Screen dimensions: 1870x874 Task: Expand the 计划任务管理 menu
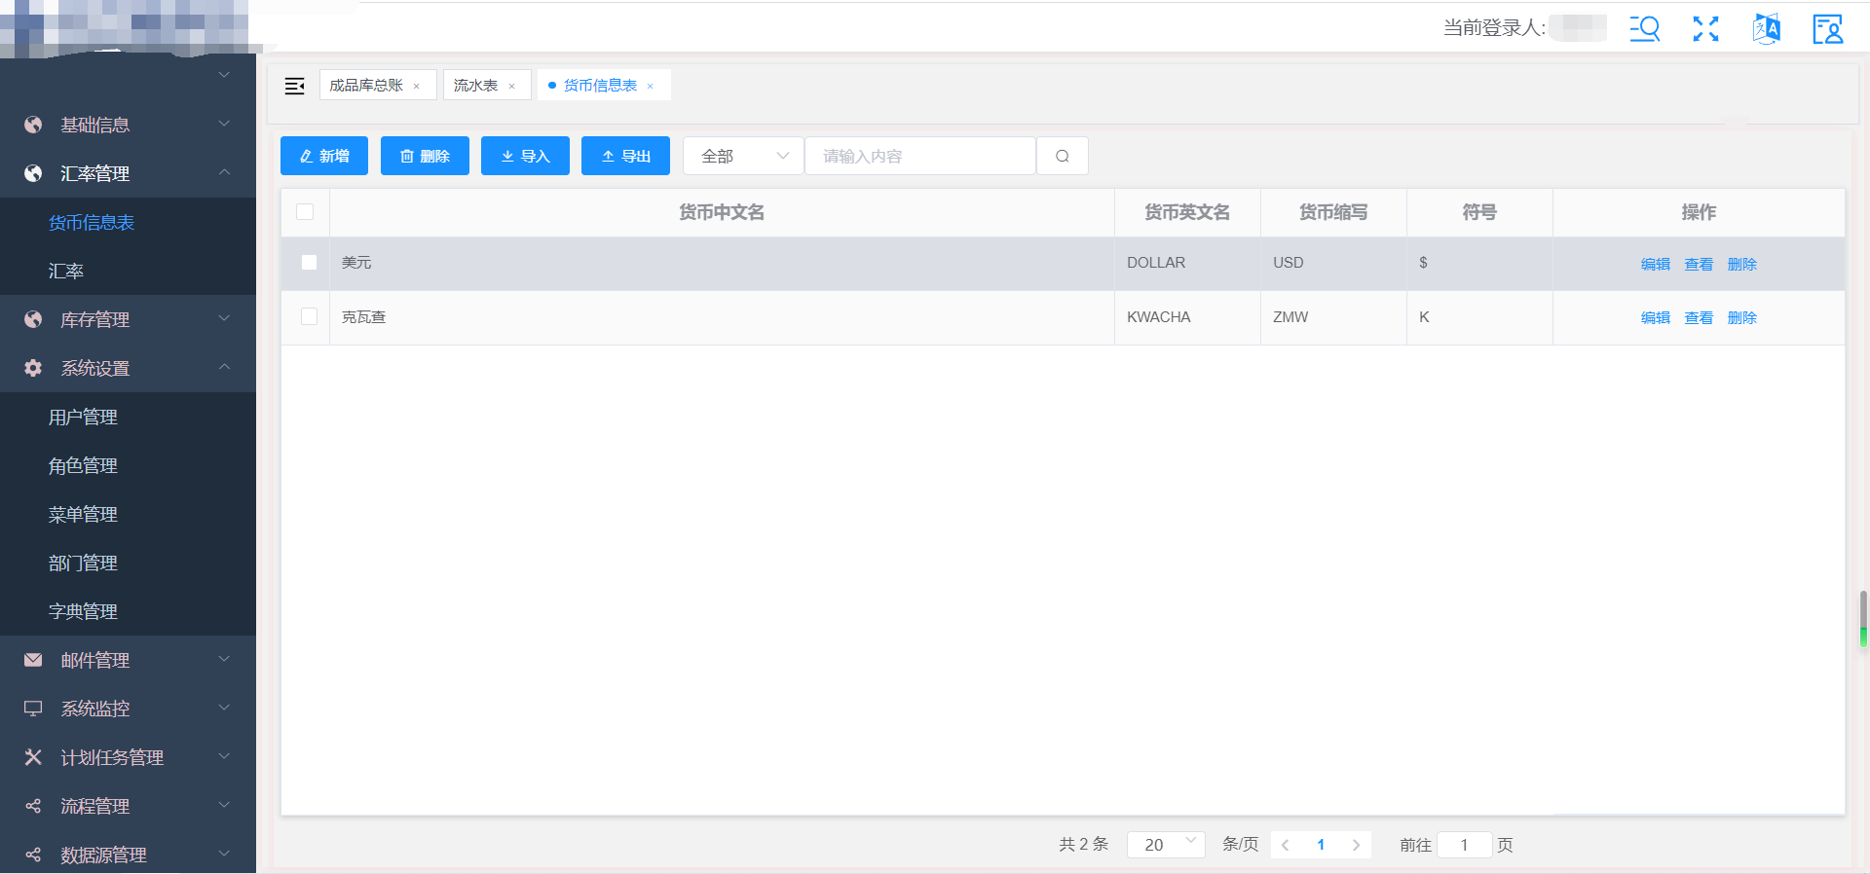tap(128, 757)
